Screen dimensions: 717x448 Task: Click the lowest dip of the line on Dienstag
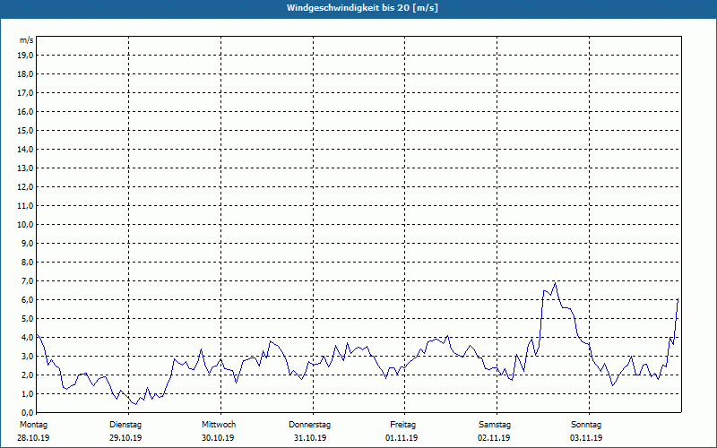(135, 405)
